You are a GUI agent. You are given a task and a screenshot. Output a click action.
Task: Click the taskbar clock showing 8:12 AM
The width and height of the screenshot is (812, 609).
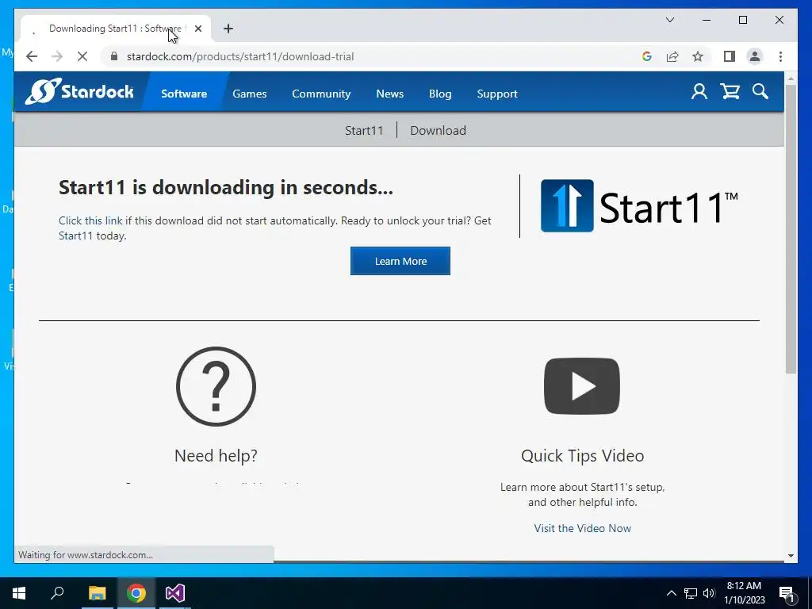[x=744, y=593]
